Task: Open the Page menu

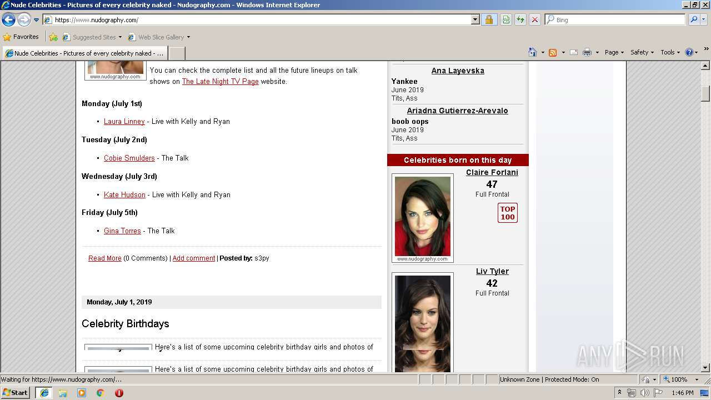Action: 614,52
